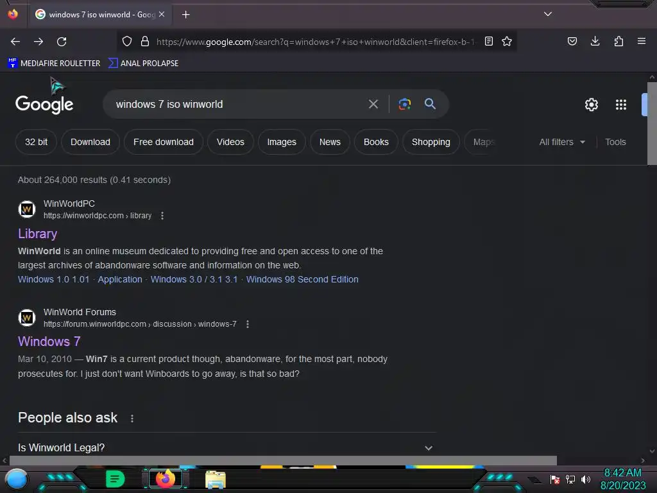Toggle reader view icon in address bar
Viewport: 657px width, 493px height.
pyautogui.click(x=488, y=42)
